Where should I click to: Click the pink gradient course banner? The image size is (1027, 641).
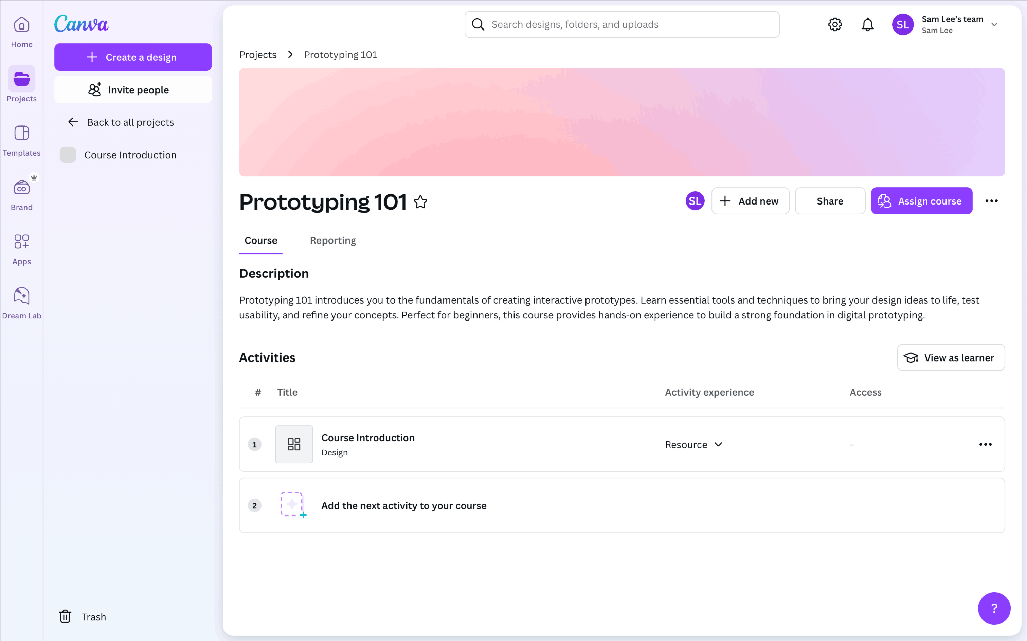pos(622,122)
